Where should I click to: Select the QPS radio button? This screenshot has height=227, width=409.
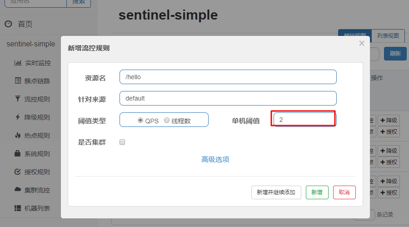[x=140, y=121]
